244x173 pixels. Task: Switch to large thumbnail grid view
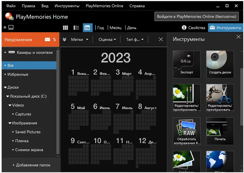pyautogui.click(x=65, y=28)
